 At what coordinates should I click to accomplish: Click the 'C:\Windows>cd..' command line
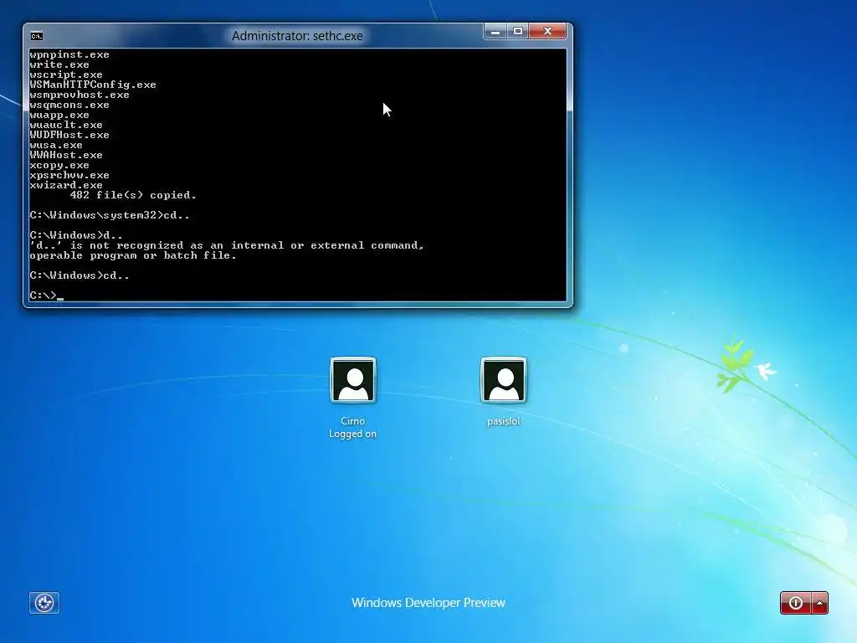80,275
